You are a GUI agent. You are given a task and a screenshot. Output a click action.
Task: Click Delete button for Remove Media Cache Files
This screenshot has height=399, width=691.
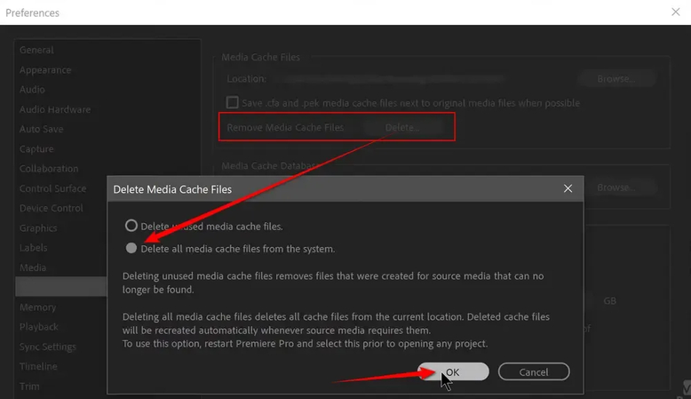402,127
